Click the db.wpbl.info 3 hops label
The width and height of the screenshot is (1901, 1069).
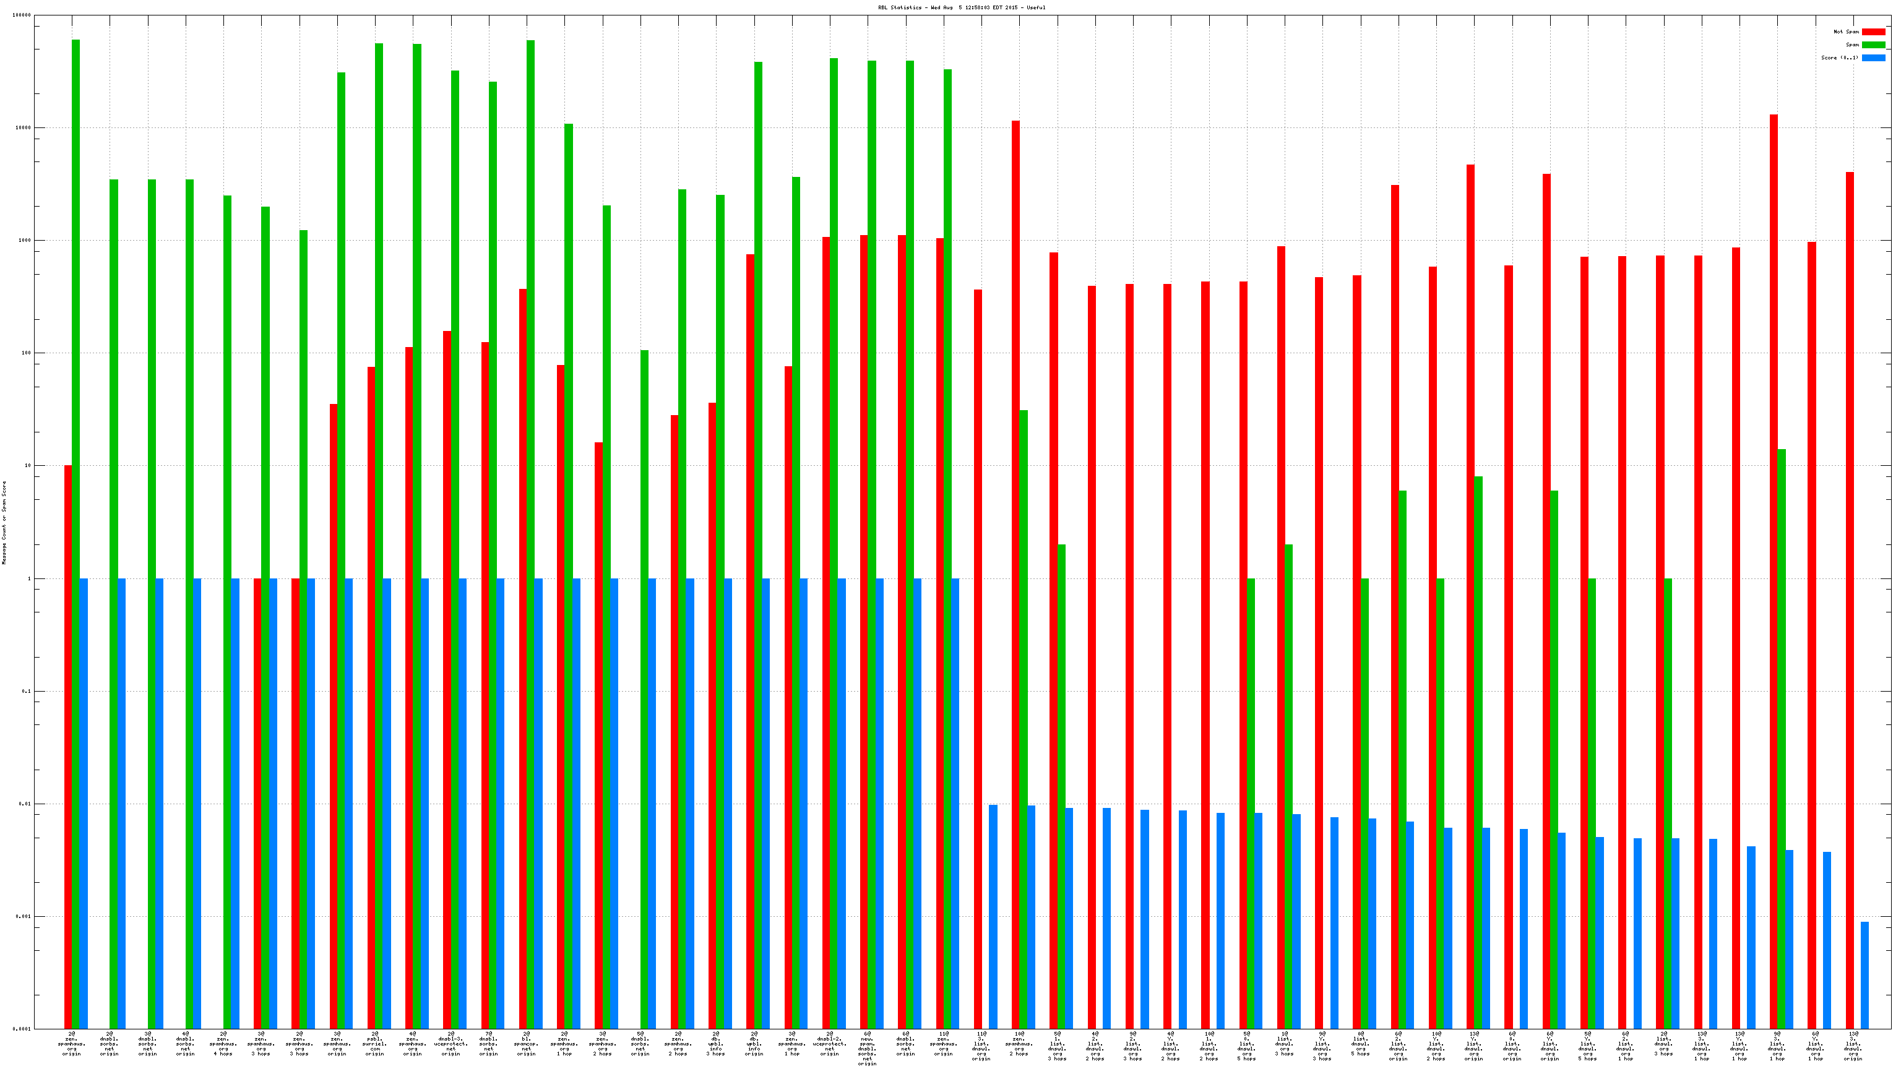tap(716, 1044)
